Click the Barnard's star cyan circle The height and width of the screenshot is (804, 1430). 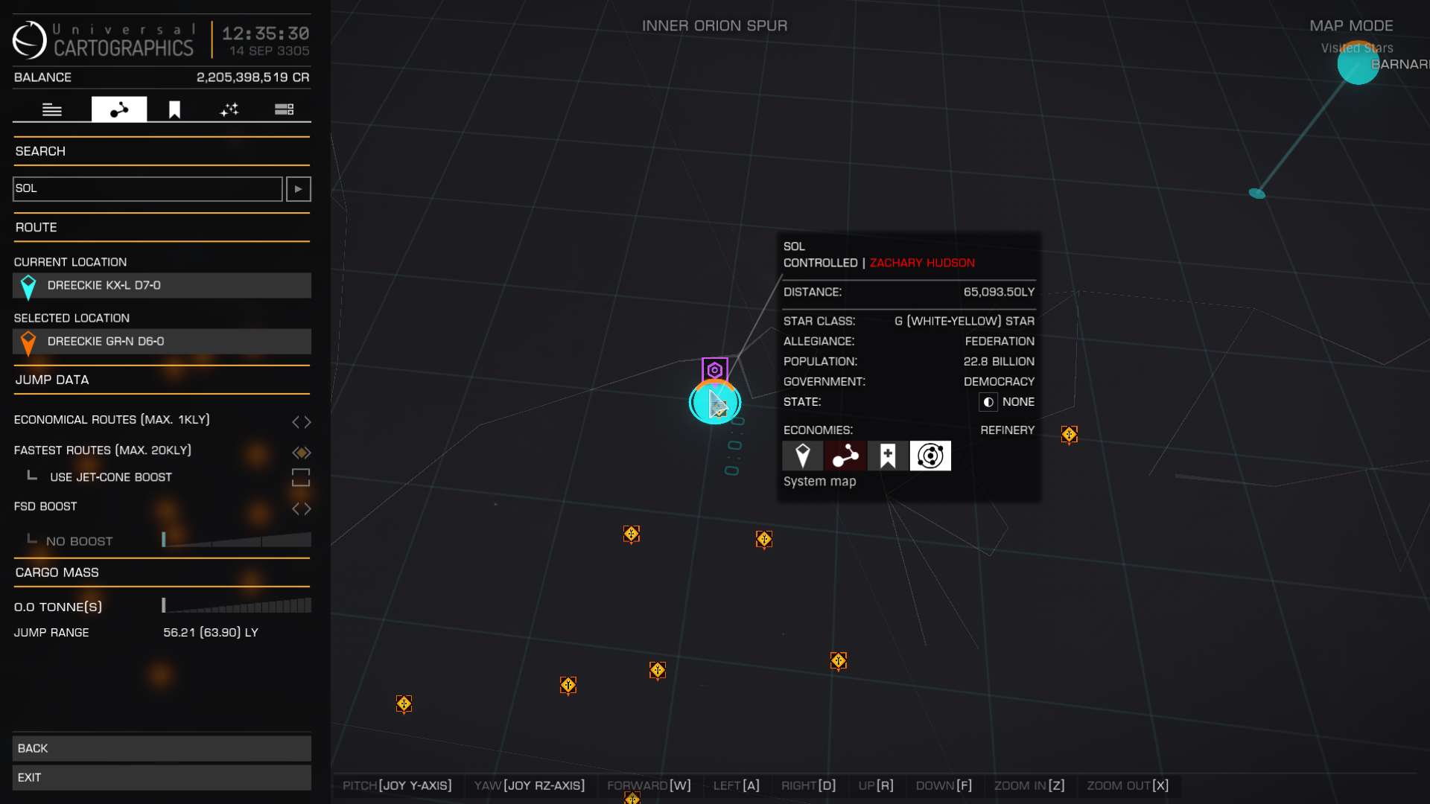click(1358, 63)
